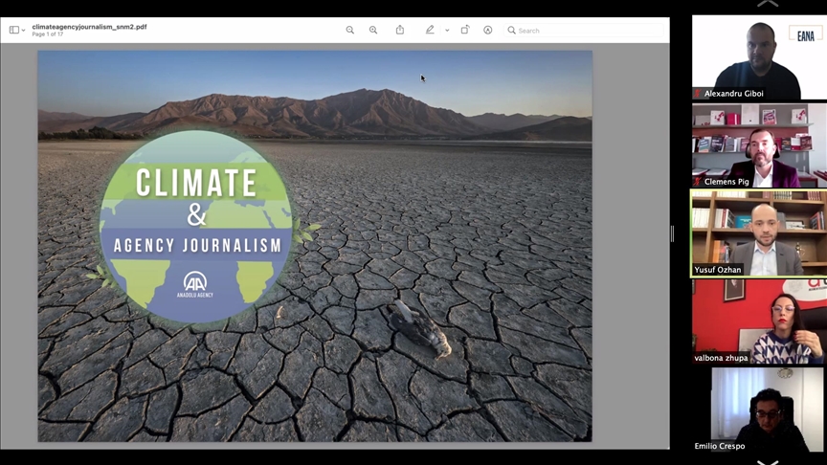Select Yusuf Ozhan's highlighted video tile
The height and width of the screenshot is (465, 827).
pyautogui.click(x=759, y=233)
